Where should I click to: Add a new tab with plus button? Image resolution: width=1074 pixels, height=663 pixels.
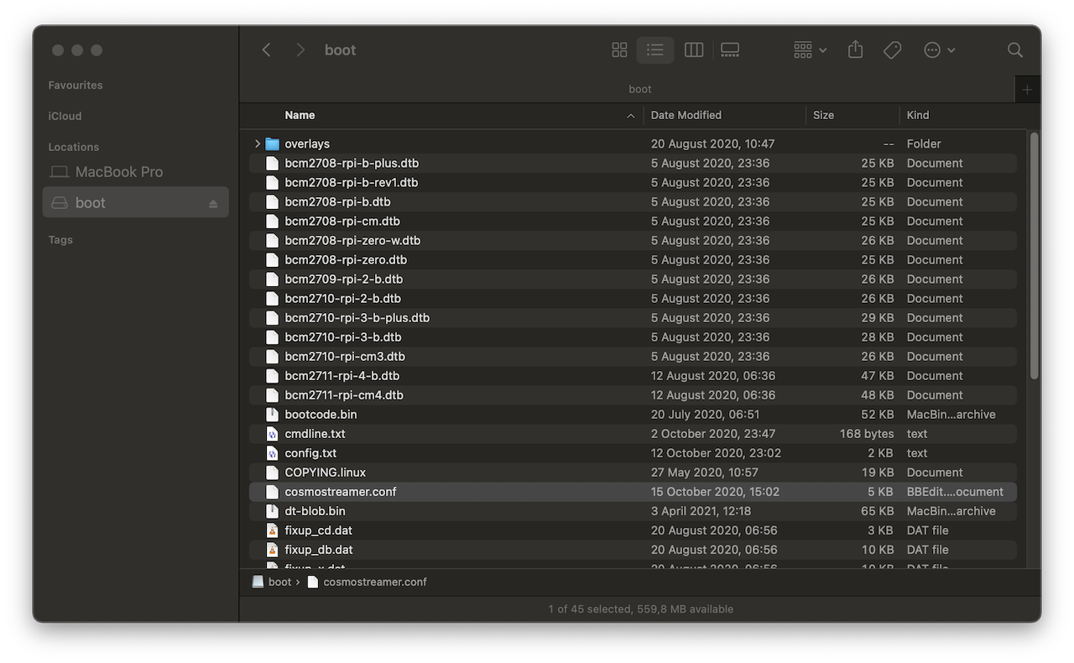[1027, 90]
